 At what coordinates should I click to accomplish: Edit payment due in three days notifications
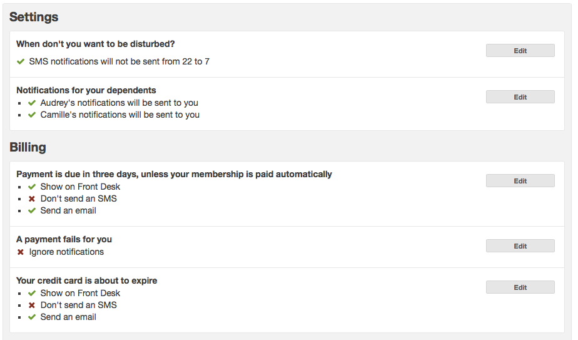click(x=520, y=181)
